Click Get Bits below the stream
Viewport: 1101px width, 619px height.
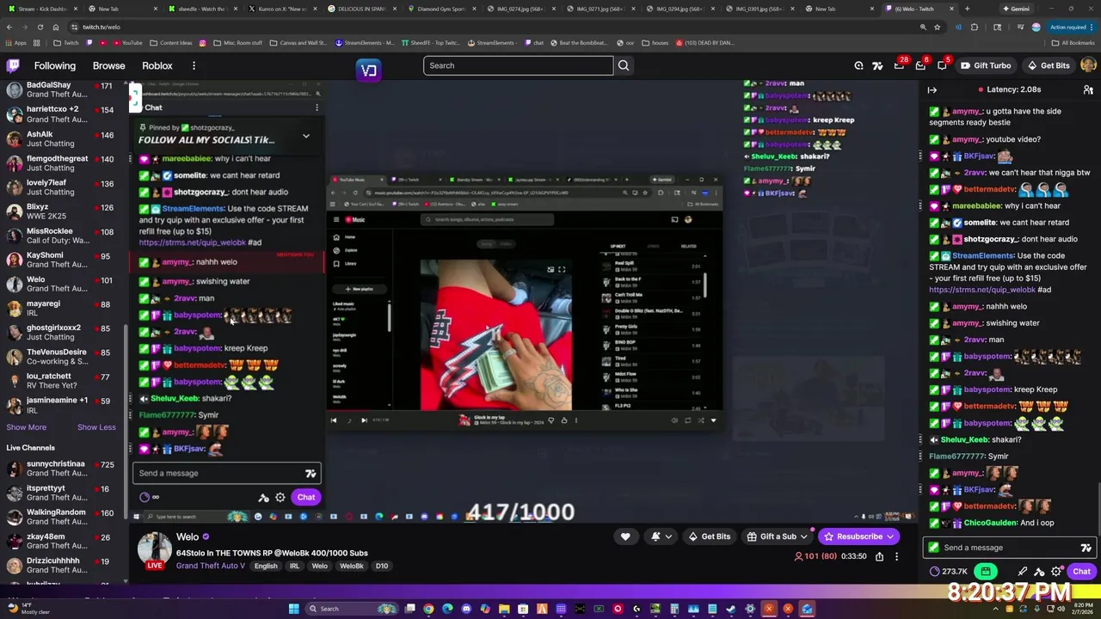[x=709, y=536]
